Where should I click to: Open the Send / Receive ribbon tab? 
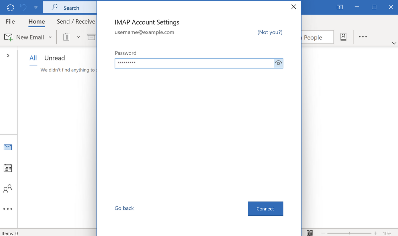76,21
